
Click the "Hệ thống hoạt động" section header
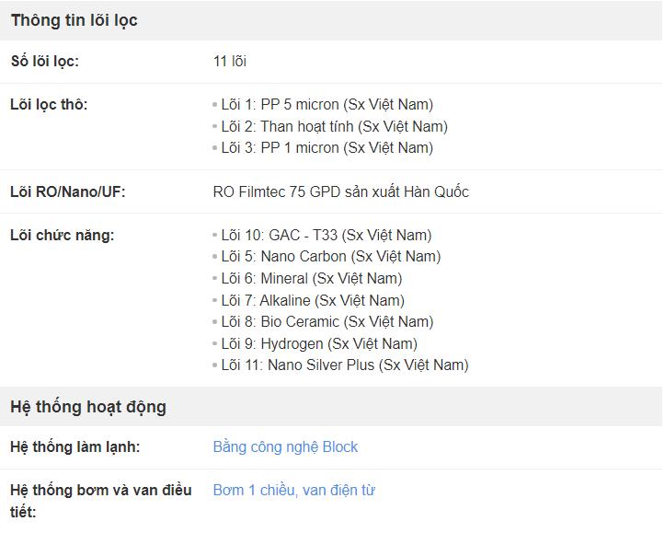pyautogui.click(x=88, y=407)
